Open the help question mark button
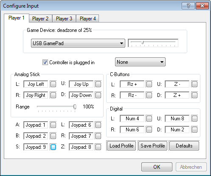Image resolution: width=211 pixels, height=176 pixels. click(188, 6)
